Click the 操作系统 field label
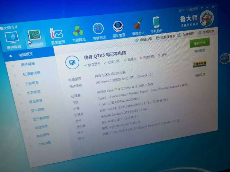This screenshot has width=230, height=172. coord(76,86)
